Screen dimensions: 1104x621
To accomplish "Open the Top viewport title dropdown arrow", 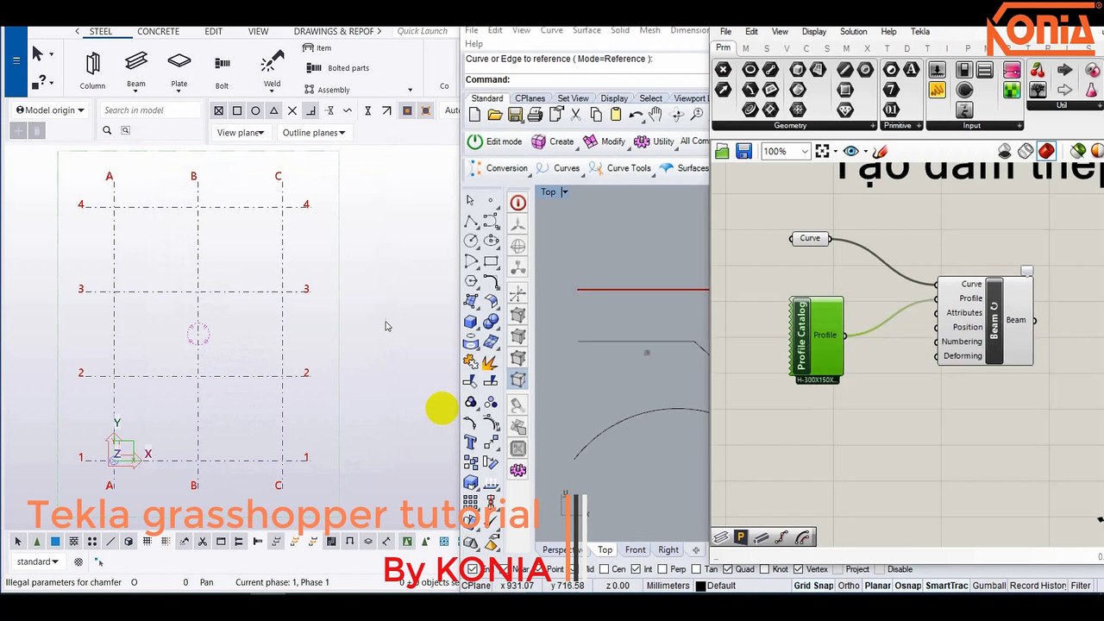I will click(565, 192).
